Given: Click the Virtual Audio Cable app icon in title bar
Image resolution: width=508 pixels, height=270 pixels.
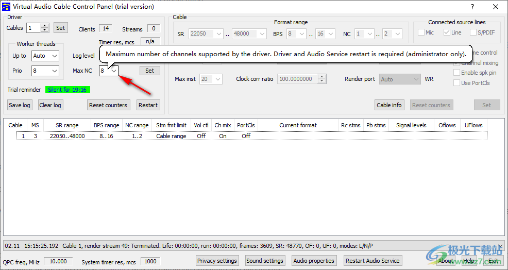Looking at the screenshot, I should pyautogui.click(x=6, y=7).
